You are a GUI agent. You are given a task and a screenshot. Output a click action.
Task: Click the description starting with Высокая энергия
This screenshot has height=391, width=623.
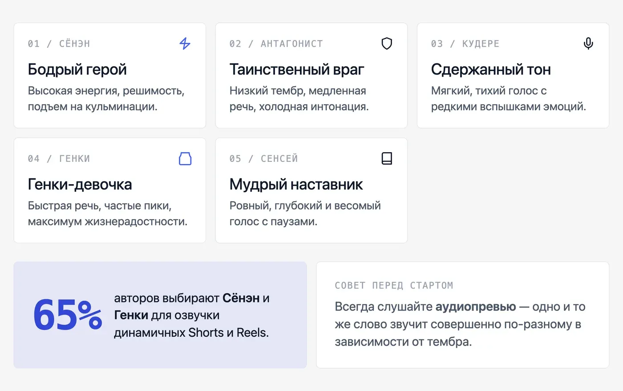coord(106,99)
